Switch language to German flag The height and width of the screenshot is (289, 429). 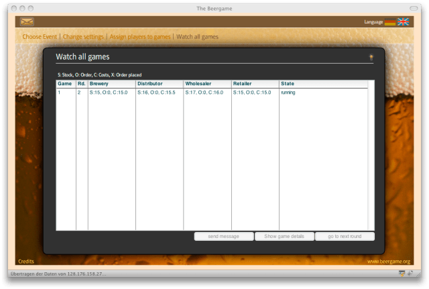389,22
